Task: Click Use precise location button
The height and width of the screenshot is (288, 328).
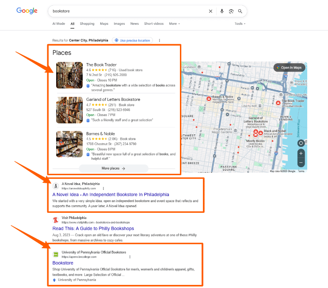Action: pyautogui.click(x=132, y=40)
